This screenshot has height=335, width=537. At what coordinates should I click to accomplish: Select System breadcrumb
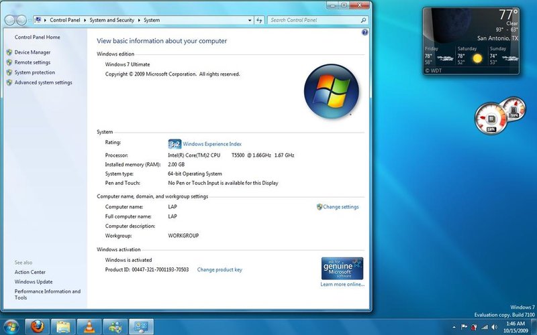point(152,20)
